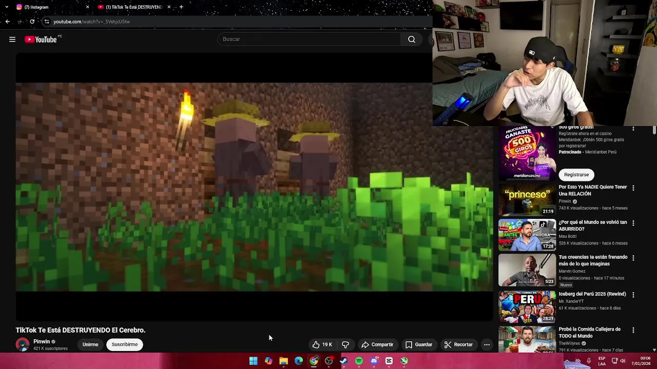The width and height of the screenshot is (657, 369).
Task: Subscribe using the Suscribirme button
Action: (125, 344)
